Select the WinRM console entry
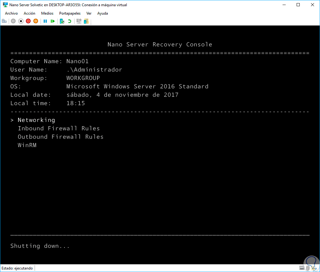Image resolution: width=320 pixels, height=272 pixels. (x=27, y=145)
